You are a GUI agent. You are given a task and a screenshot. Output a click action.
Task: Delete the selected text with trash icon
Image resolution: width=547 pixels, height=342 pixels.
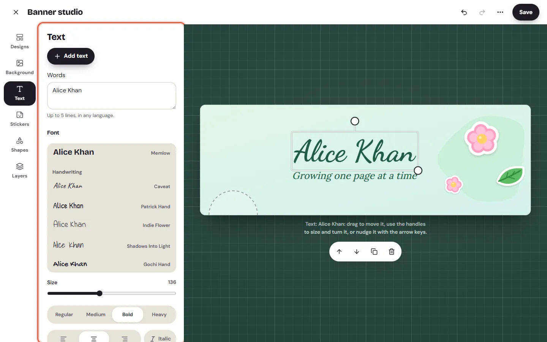(x=392, y=252)
